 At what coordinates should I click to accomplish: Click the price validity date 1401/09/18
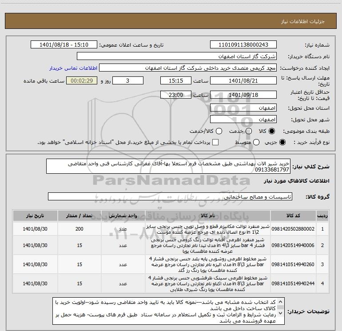pyautogui.click(x=243, y=95)
